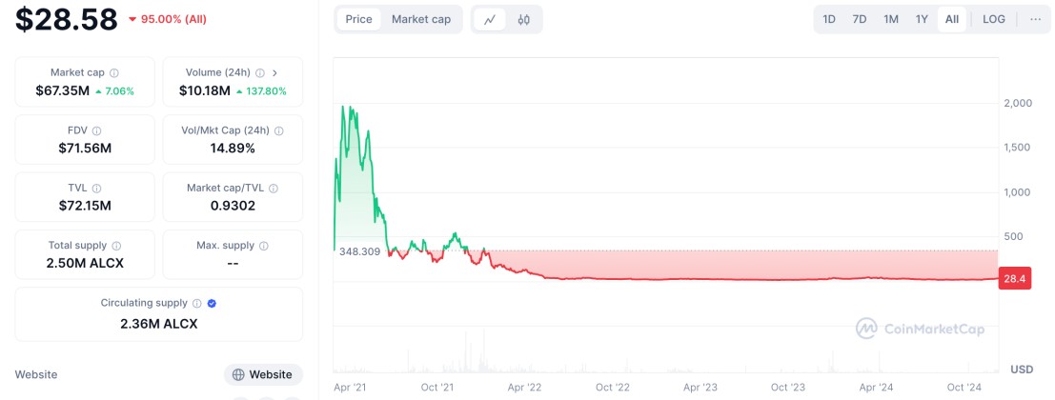Toggle the LOG scale on the chart
Image resolution: width=1055 pixels, height=400 pixels.
(x=994, y=19)
